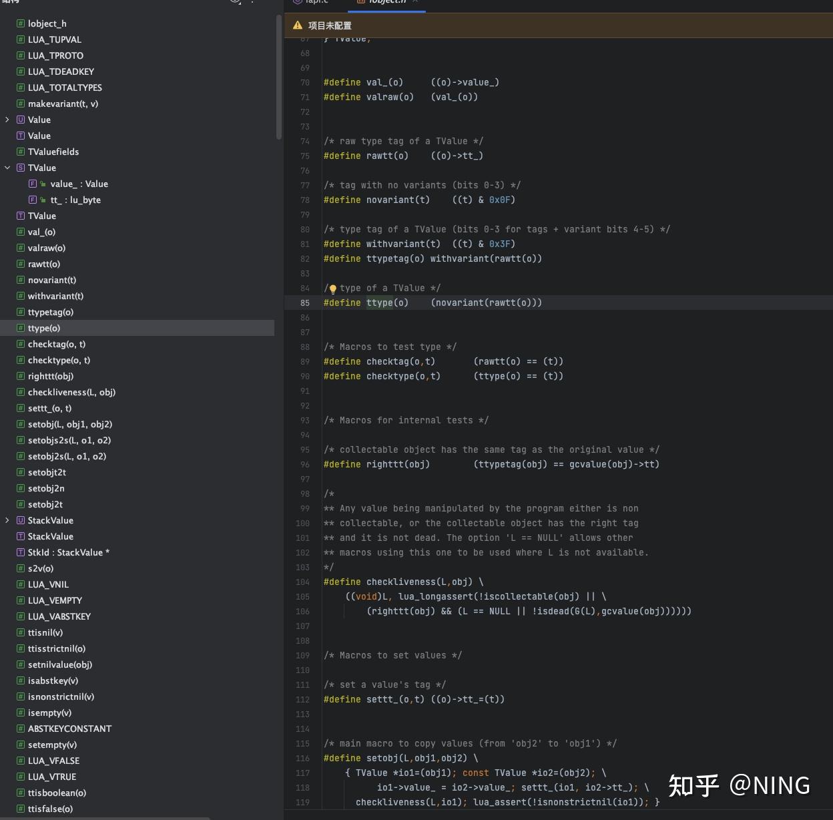Image resolution: width=833 pixels, height=820 pixels.
Task: Click the field icon next to tt_ : lu_byte
Action: (33, 200)
